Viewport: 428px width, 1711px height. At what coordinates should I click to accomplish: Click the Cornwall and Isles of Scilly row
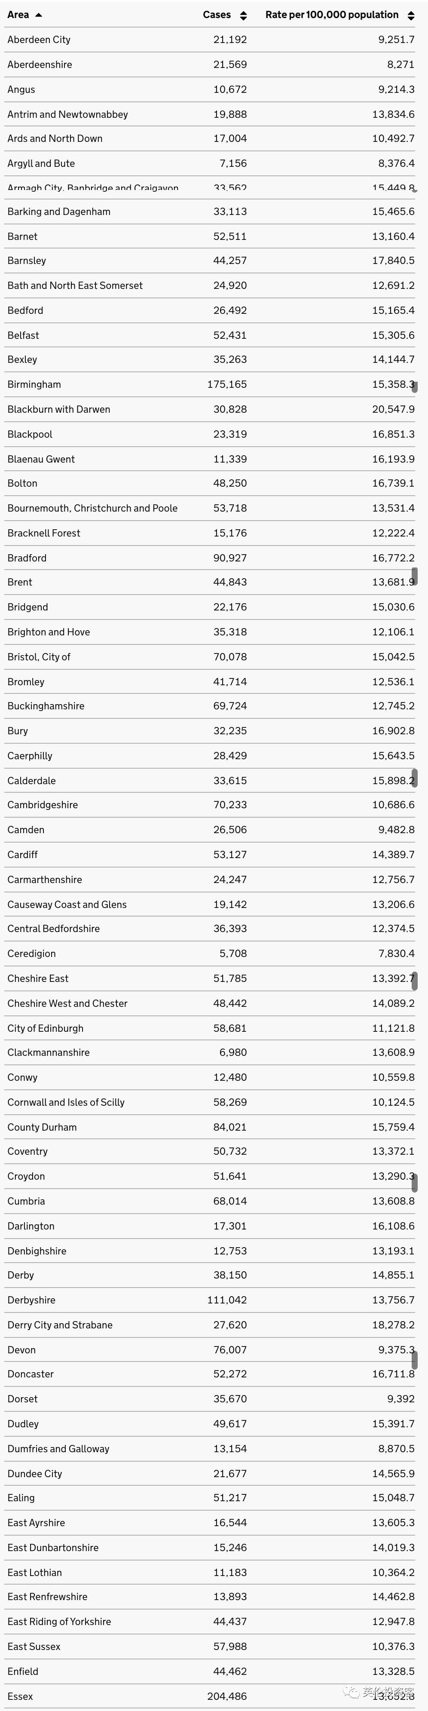tap(211, 1103)
